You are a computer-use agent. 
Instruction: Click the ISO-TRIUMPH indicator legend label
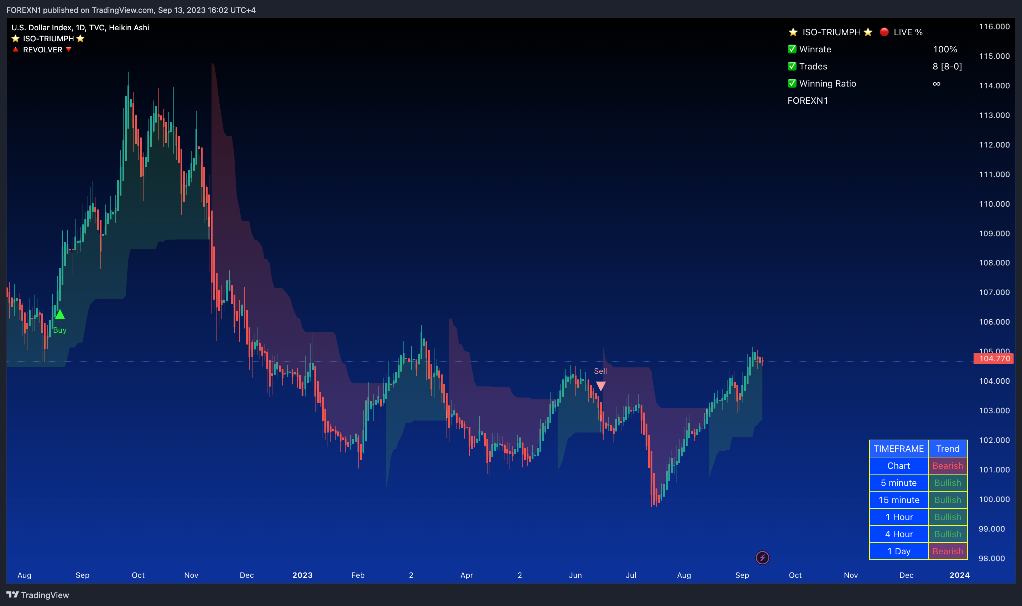[x=48, y=38]
